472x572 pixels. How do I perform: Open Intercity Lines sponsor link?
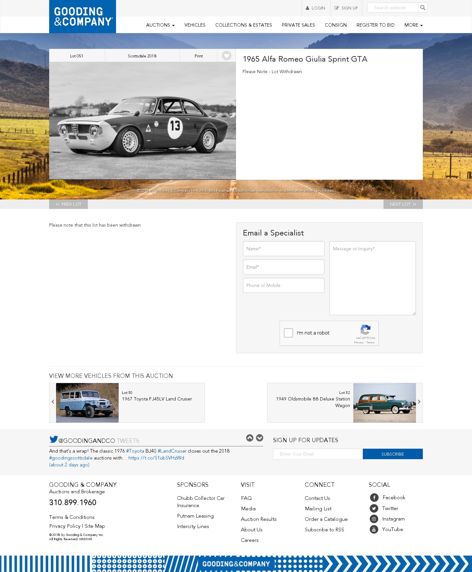pyautogui.click(x=193, y=526)
